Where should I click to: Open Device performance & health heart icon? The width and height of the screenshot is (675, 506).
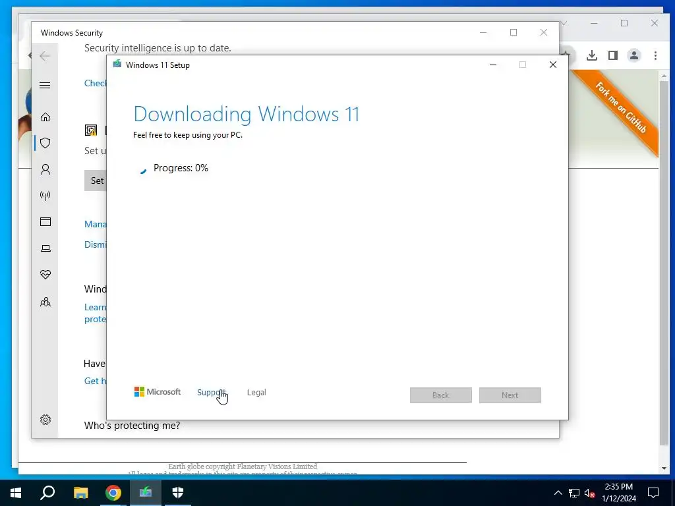45,275
